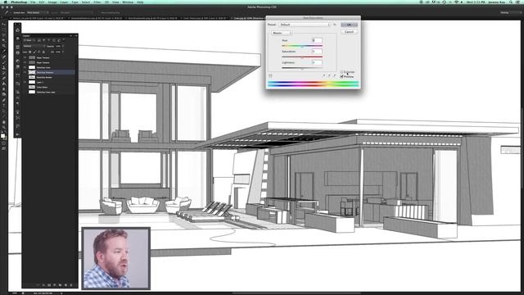The image size is (524, 295).
Task: Select the Zoom tool
Action: point(4,127)
